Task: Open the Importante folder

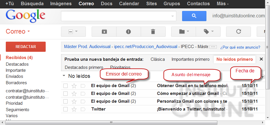Action: (x=16, y=70)
